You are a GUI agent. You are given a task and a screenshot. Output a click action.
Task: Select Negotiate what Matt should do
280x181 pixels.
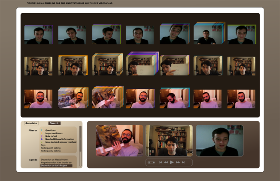tap(56, 163)
